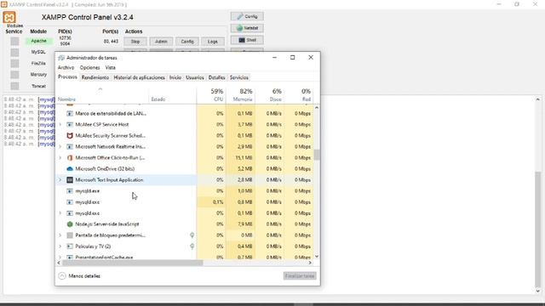Image resolution: width=545 pixels, height=306 pixels.
Task: Select the McAfee Security Scanner shield icon
Action: pos(70,135)
